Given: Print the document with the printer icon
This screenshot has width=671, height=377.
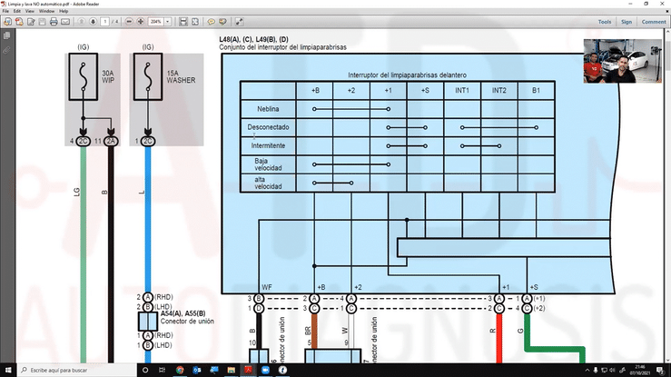Looking at the screenshot, I should point(54,22).
